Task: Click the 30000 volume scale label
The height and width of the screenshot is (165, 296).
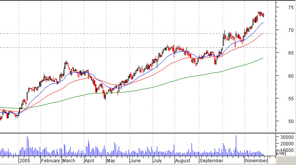Action: 287,137
